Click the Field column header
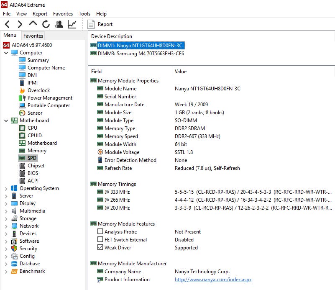The width and height of the screenshot is (335, 290). 96,72
